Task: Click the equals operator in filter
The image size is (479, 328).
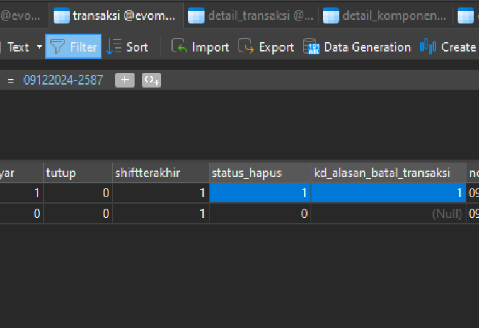Action: 11,81
